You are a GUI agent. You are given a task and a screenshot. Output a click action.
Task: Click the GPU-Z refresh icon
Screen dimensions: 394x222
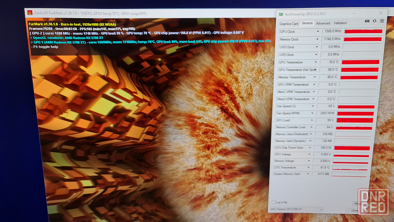tap(375, 21)
